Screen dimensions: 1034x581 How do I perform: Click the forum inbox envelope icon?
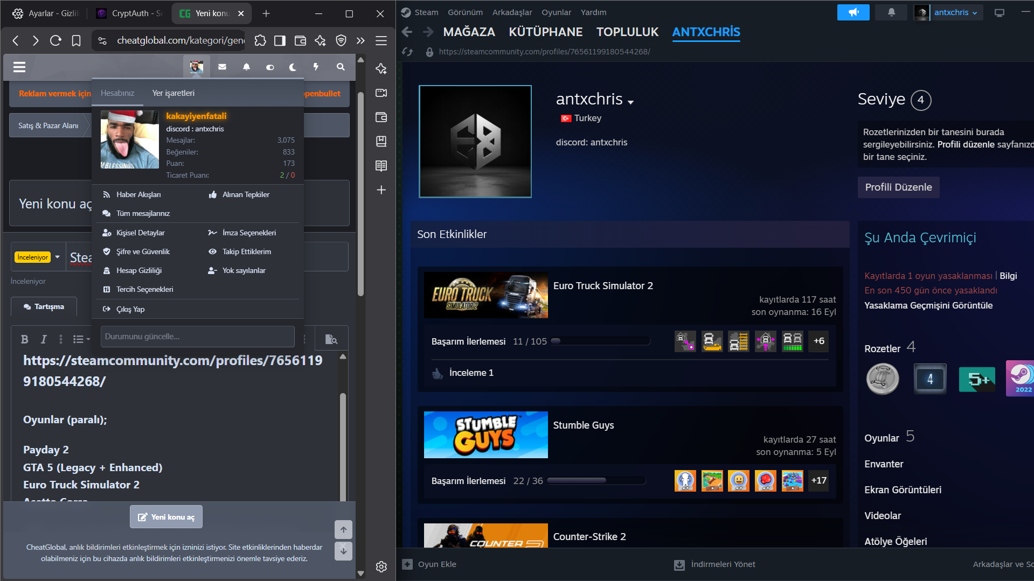pos(222,67)
